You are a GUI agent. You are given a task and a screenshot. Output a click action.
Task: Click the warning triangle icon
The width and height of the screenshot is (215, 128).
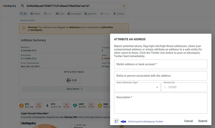tap(24, 28)
